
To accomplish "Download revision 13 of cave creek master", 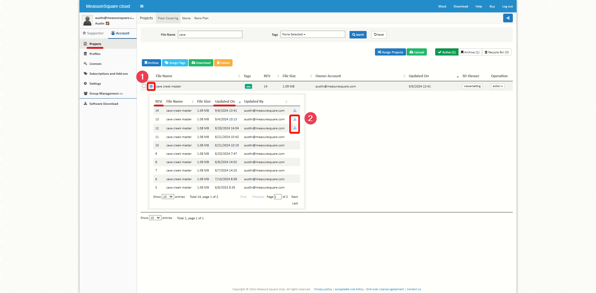I will [x=295, y=119].
